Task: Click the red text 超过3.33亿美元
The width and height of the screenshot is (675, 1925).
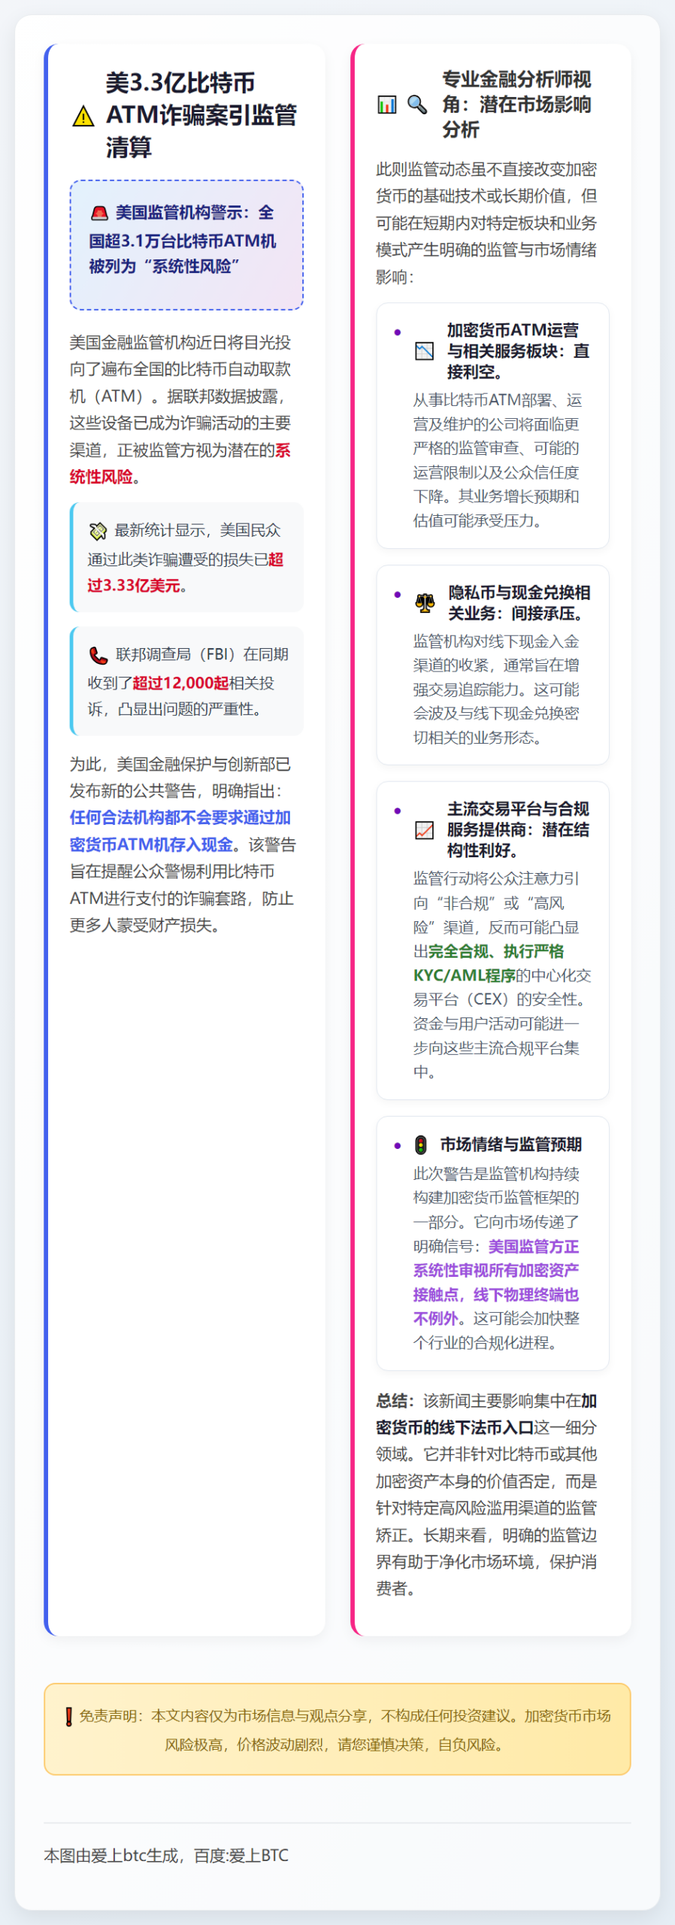Action: click(x=186, y=572)
